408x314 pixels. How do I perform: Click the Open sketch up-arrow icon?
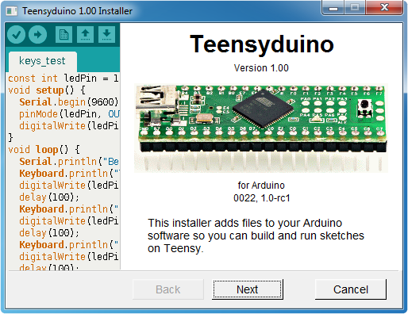click(85, 34)
